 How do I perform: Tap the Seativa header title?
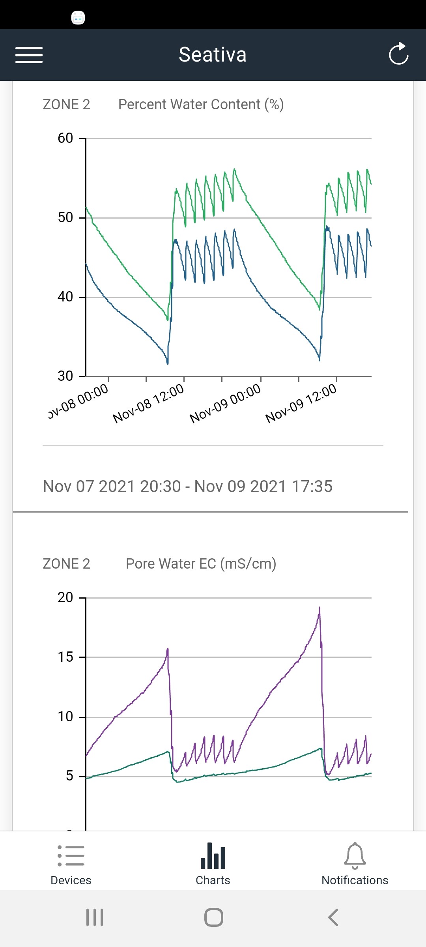coord(213,54)
